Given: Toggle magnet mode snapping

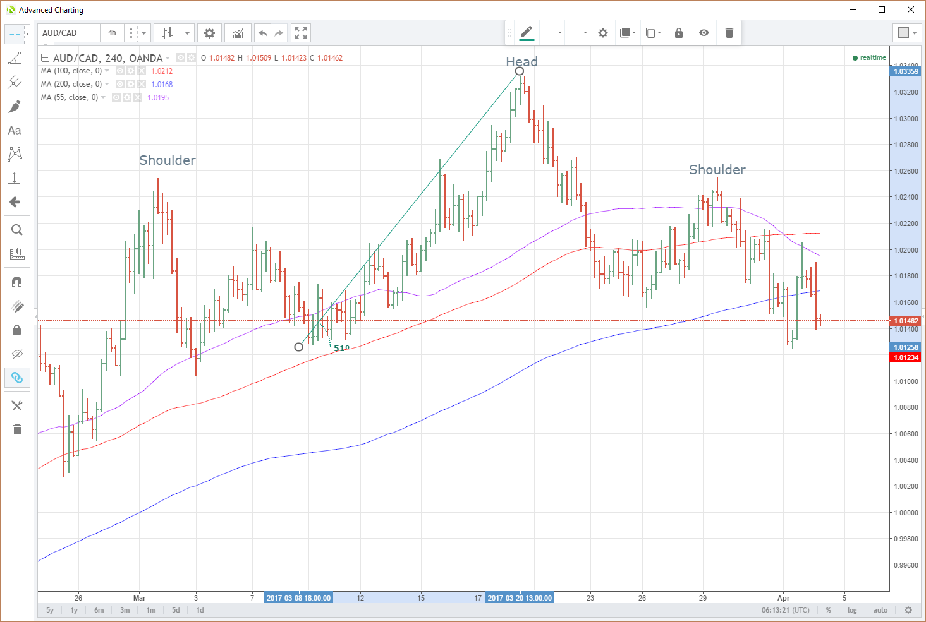Looking at the screenshot, I should (17, 282).
